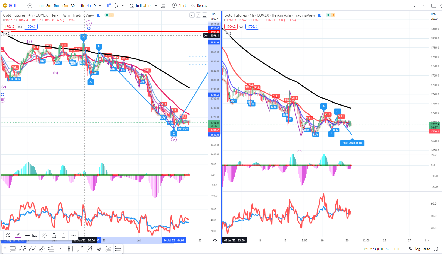The image size is (442, 254).
Task: Open drawing settings gear in floating toolbar
Action: (45, 236)
